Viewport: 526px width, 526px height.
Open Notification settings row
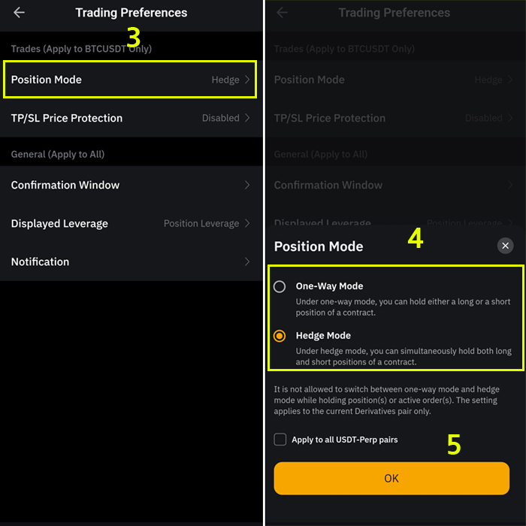click(x=131, y=261)
